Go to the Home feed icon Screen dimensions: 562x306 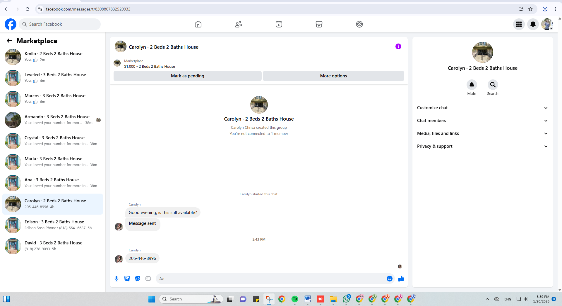pyautogui.click(x=198, y=24)
